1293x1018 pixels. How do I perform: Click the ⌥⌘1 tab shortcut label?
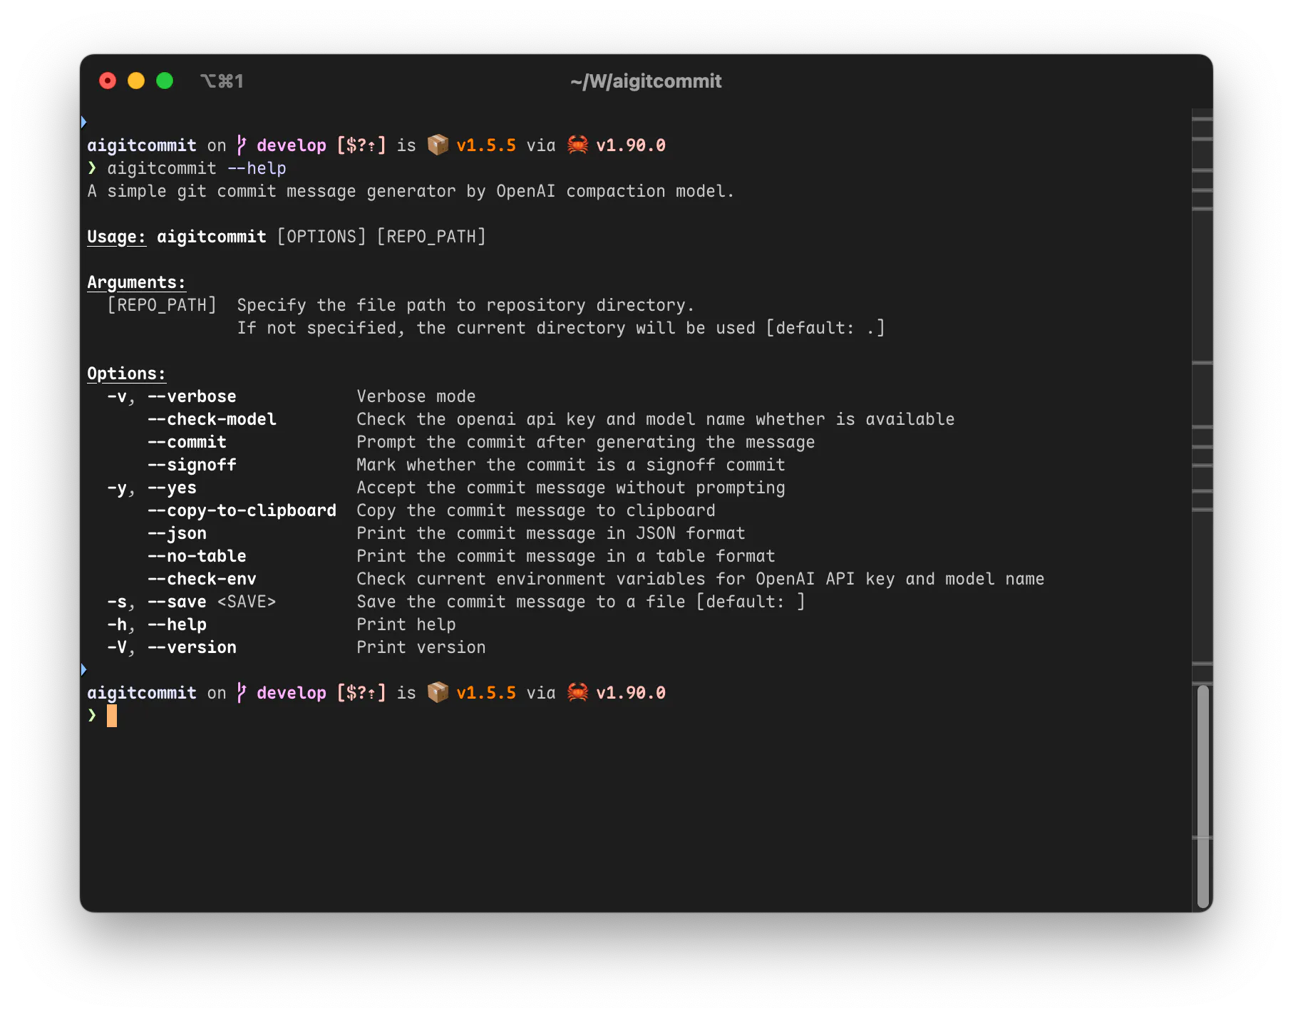[222, 81]
